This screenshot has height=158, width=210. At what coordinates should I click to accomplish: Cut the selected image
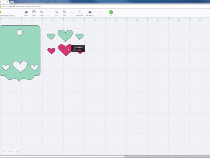[57, 13]
